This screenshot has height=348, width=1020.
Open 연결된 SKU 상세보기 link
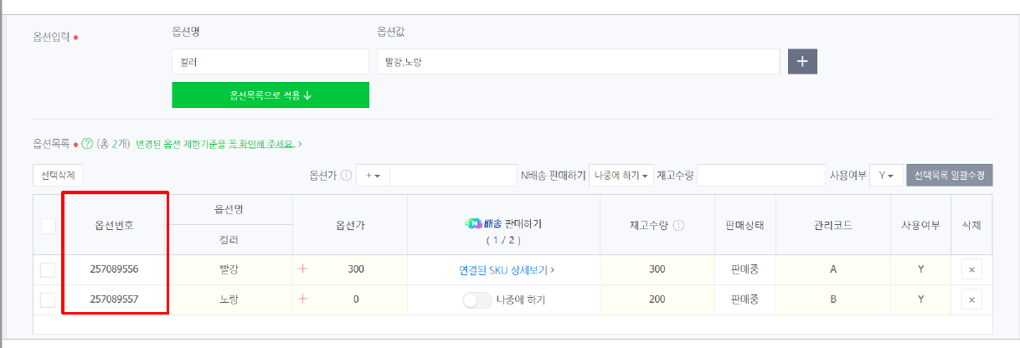pyautogui.click(x=506, y=270)
